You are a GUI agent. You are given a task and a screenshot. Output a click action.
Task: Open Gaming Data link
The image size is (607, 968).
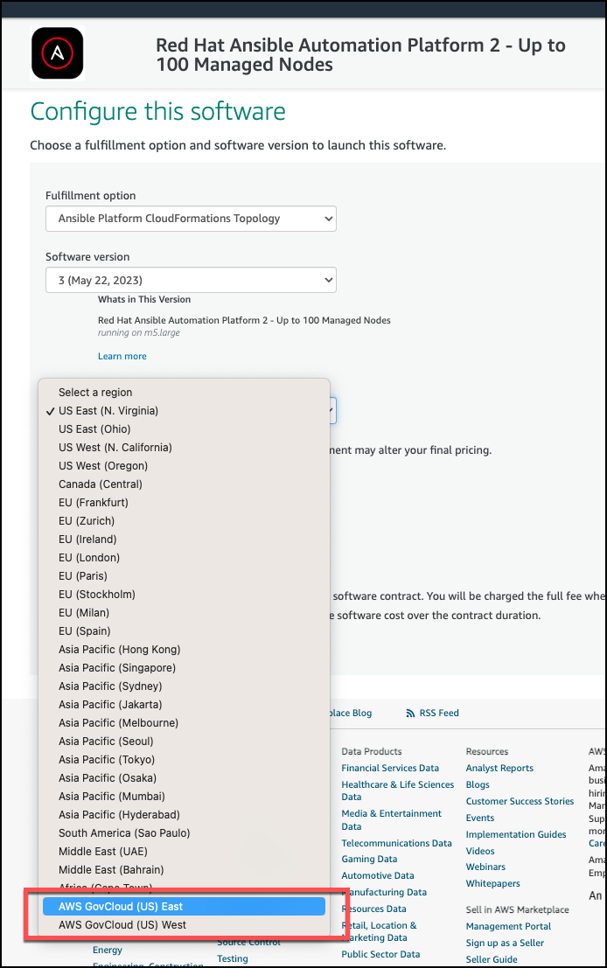click(x=369, y=860)
